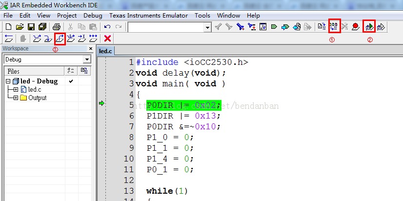Collapse the led - Debug project node
This screenshot has height=201, width=403.
8,81
